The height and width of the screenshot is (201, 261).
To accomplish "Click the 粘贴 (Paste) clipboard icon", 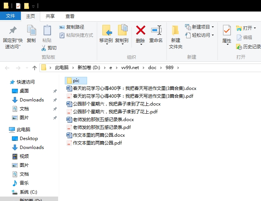I will coord(47,30).
